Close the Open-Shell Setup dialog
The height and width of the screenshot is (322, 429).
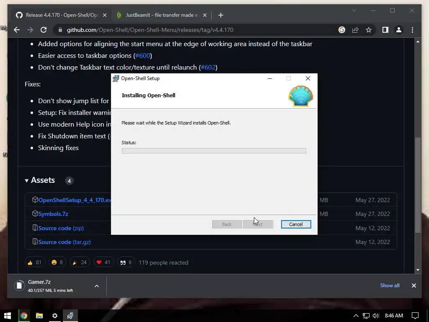coord(308,78)
